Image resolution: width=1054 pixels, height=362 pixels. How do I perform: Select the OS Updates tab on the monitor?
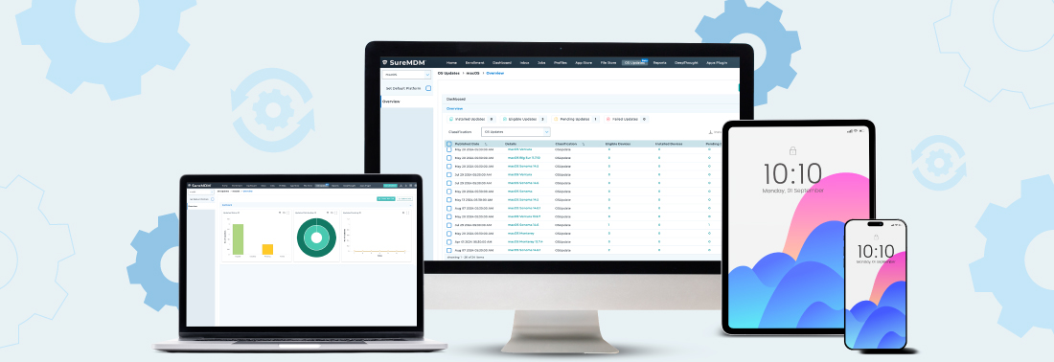point(634,62)
